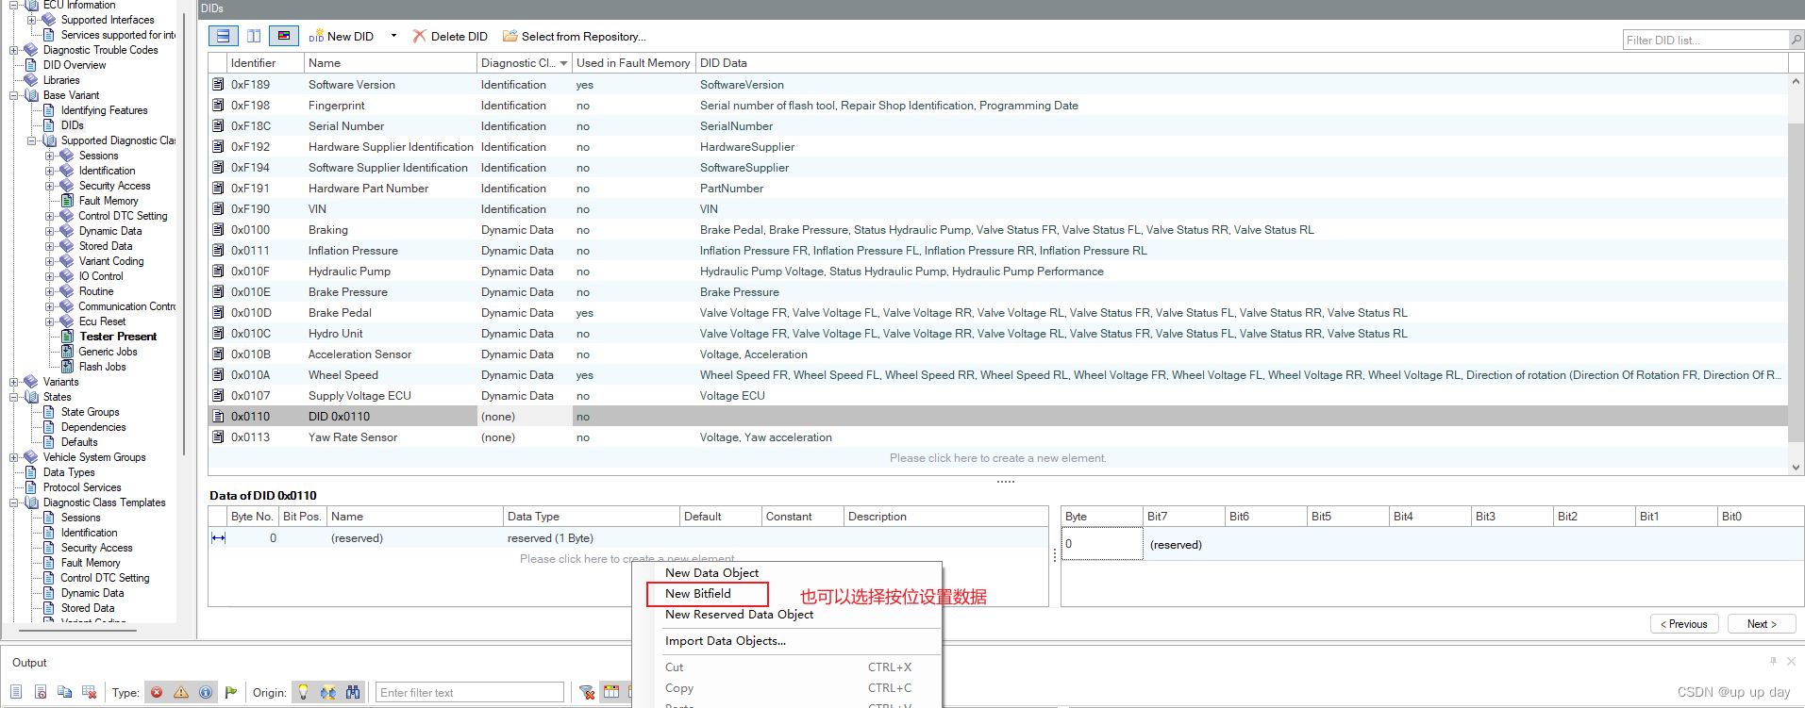Open Data Types tree item

pos(69,472)
